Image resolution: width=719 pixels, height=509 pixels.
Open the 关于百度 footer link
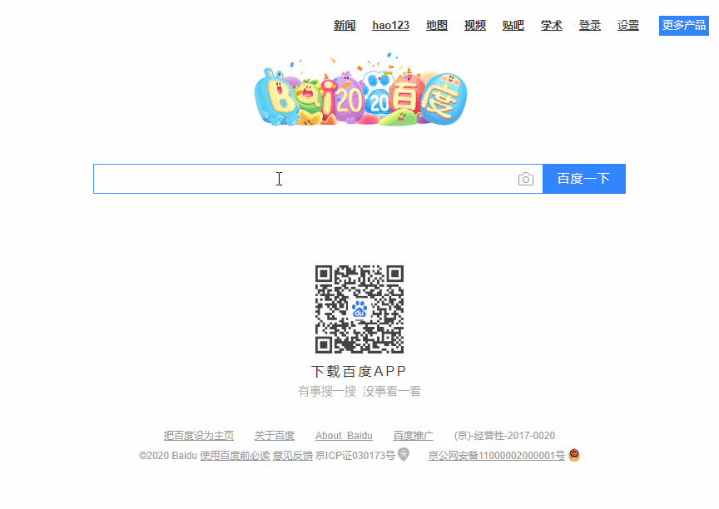click(x=275, y=436)
